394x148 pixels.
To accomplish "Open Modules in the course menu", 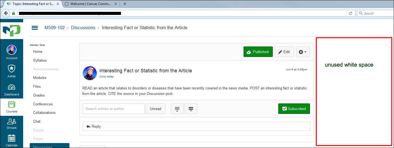I will 40,78.
